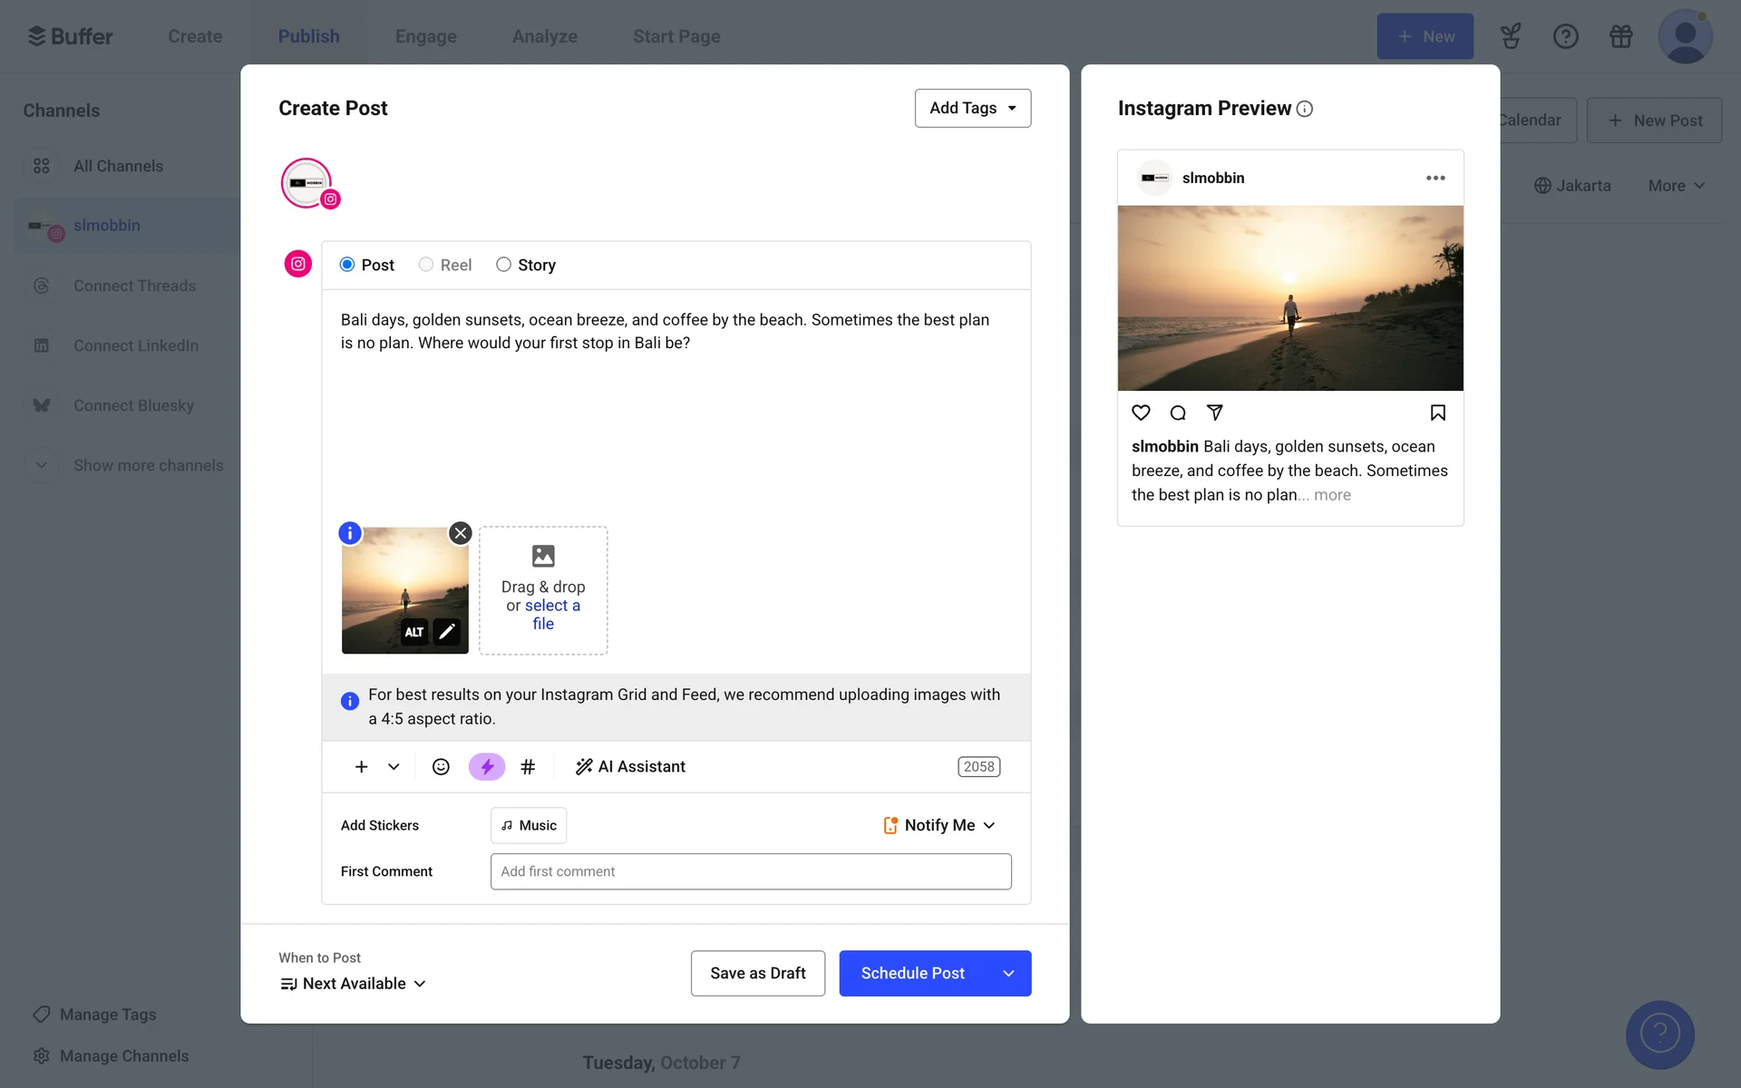
Task: Open the emoji picker icon
Action: 441,767
